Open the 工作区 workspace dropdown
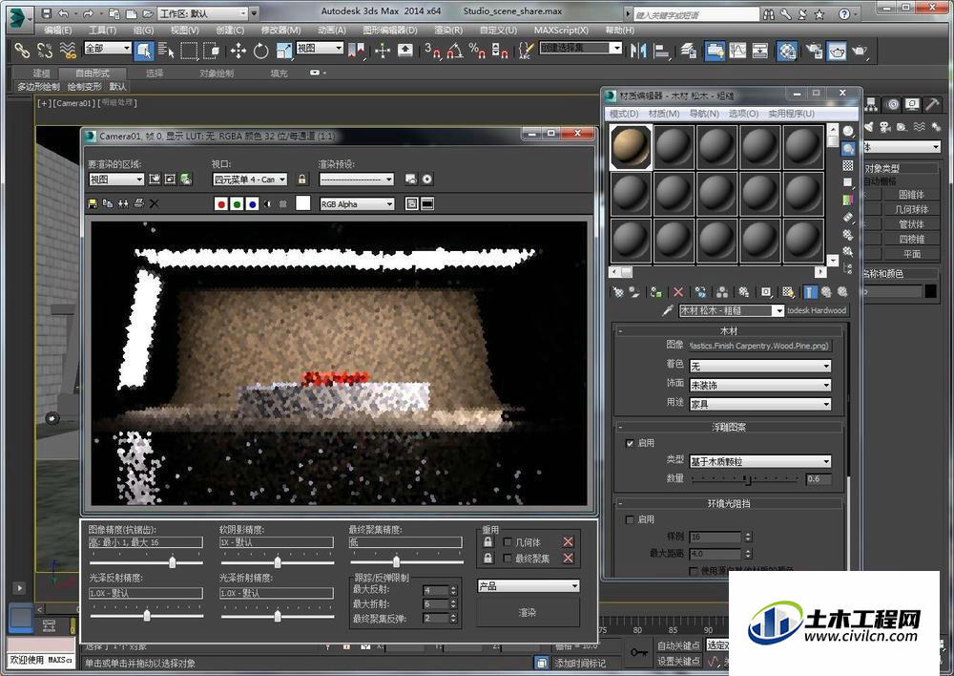Viewport: 954px width, 676px height. pos(203,12)
